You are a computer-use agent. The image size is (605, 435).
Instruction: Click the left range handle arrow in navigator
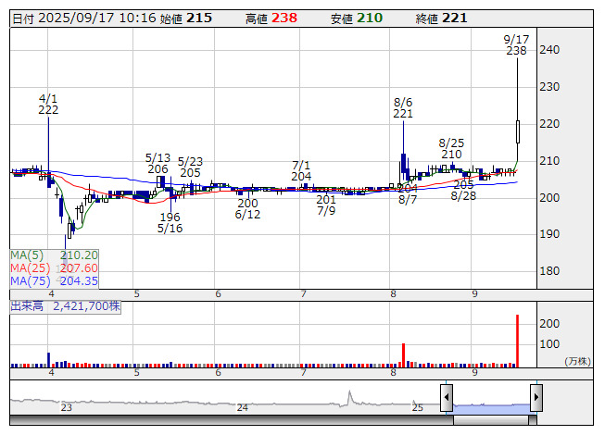pos(447,397)
